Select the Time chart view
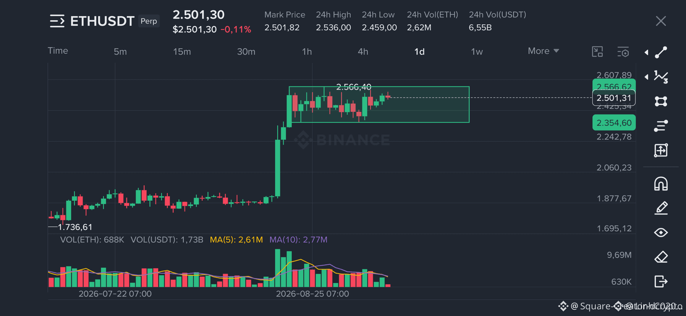The height and width of the screenshot is (316, 686). pyautogui.click(x=58, y=51)
